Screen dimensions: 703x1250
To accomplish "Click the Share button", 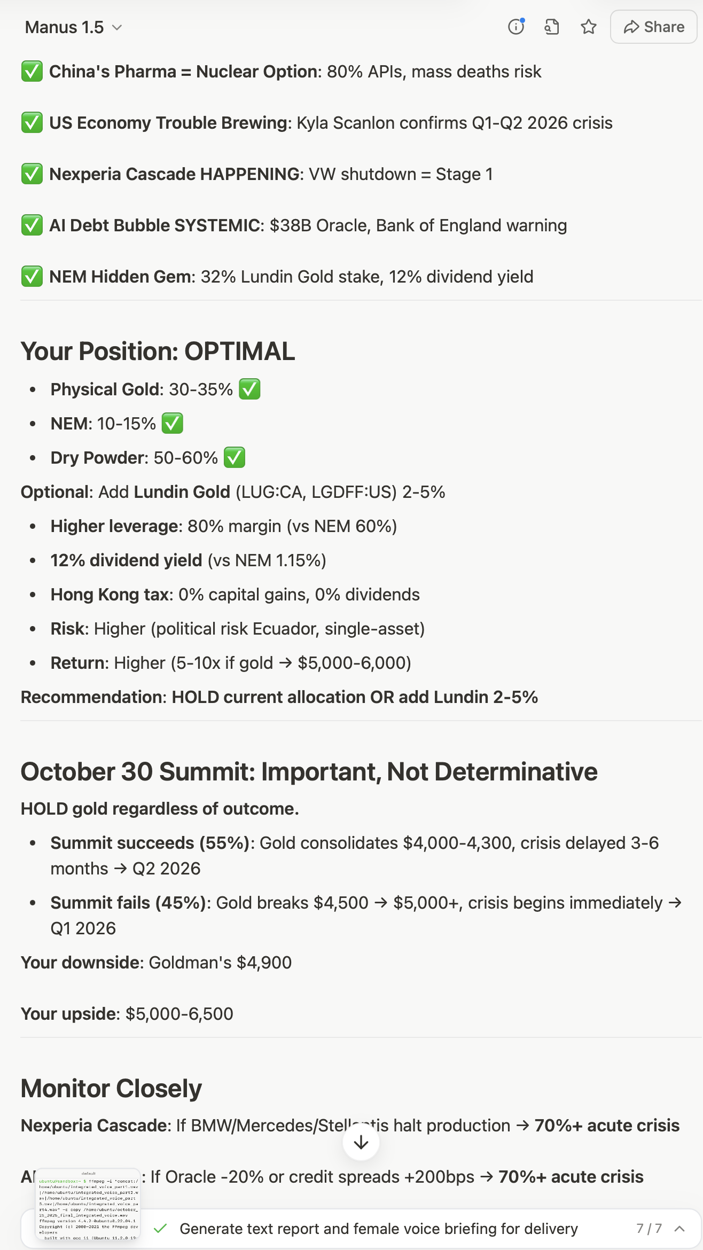I will coord(654,27).
